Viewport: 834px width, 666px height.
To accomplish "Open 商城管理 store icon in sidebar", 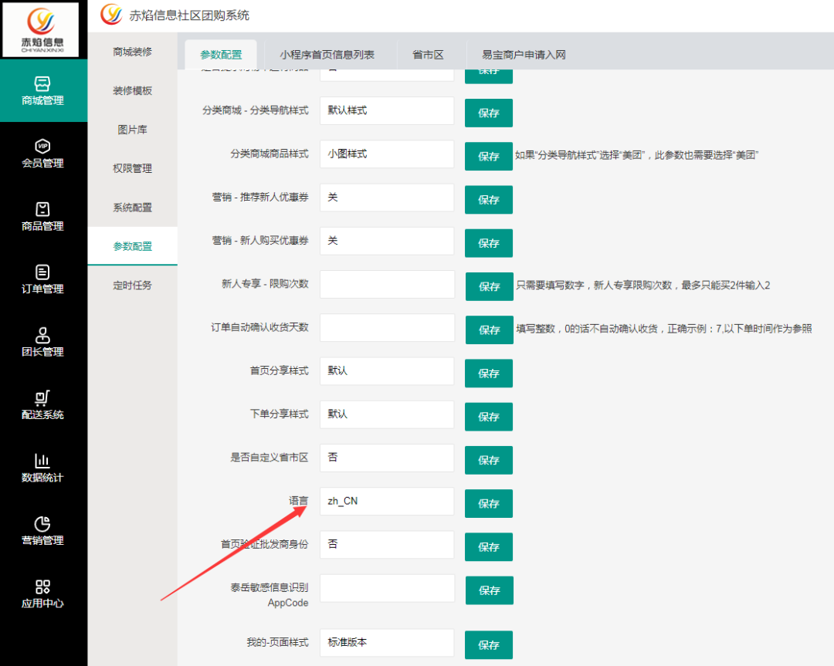I will pos(43,83).
